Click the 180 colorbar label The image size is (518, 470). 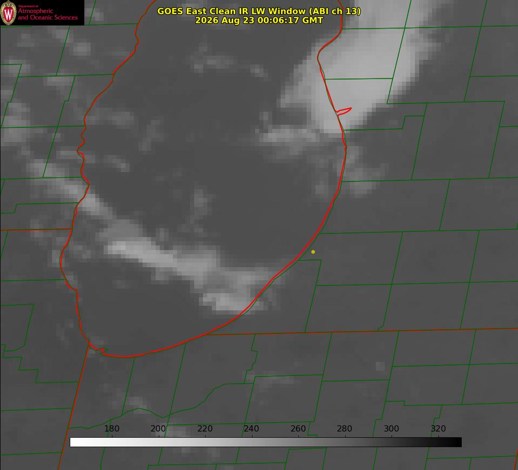[x=111, y=428]
